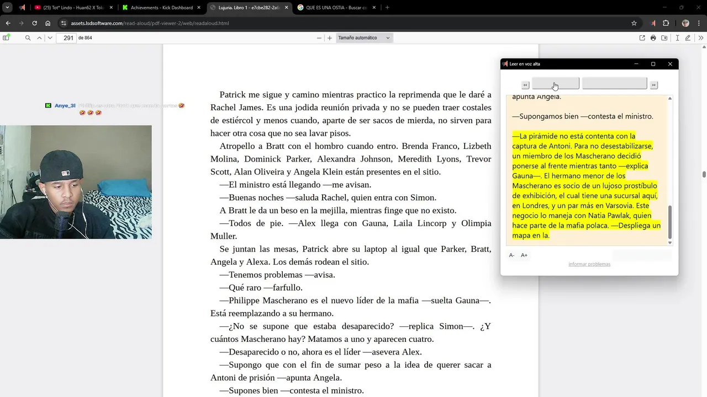Go to the previous PDF page

(x=39, y=38)
